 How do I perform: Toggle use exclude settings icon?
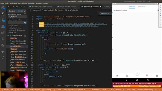[25, 22]
